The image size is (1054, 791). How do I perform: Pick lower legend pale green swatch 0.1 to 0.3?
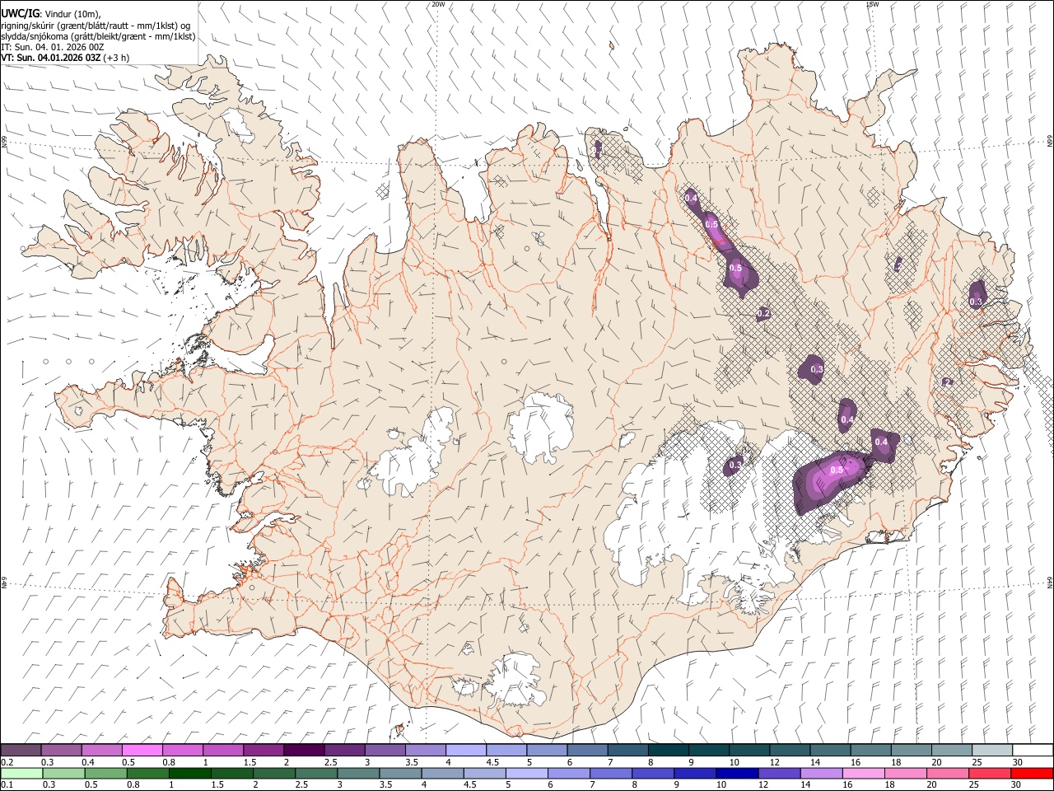21,773
